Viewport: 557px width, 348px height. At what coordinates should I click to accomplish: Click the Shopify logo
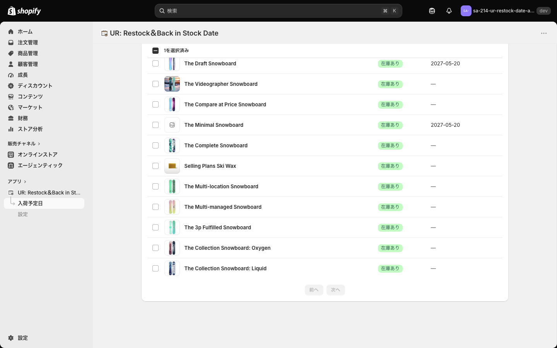tap(24, 11)
